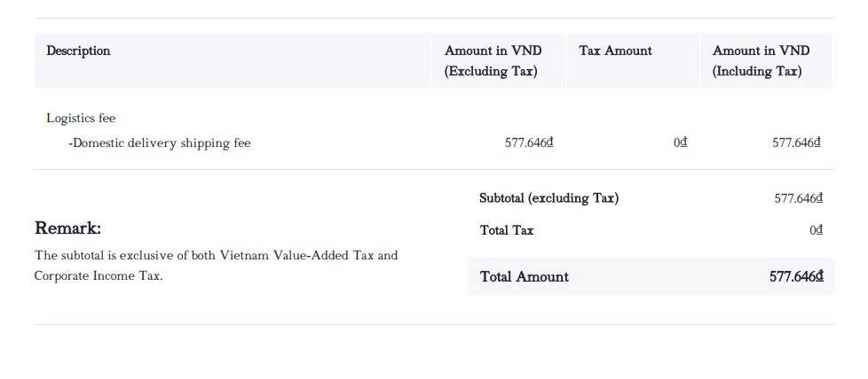868x379 pixels.
Task: Click the Subtotal (excluding Tax) label
Action: click(548, 198)
